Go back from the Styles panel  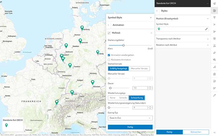click(157, 11)
